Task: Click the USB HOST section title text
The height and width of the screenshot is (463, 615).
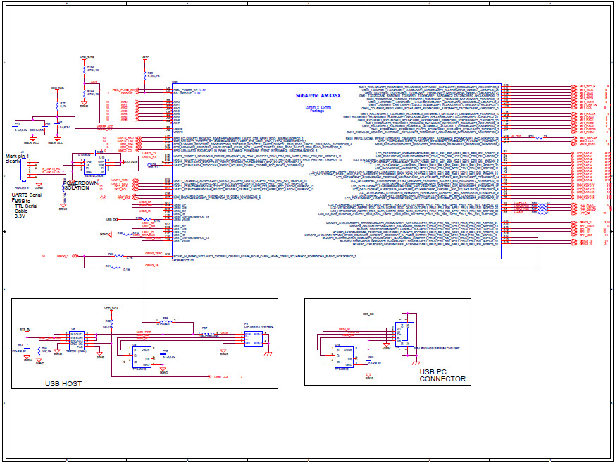Action: (63, 384)
